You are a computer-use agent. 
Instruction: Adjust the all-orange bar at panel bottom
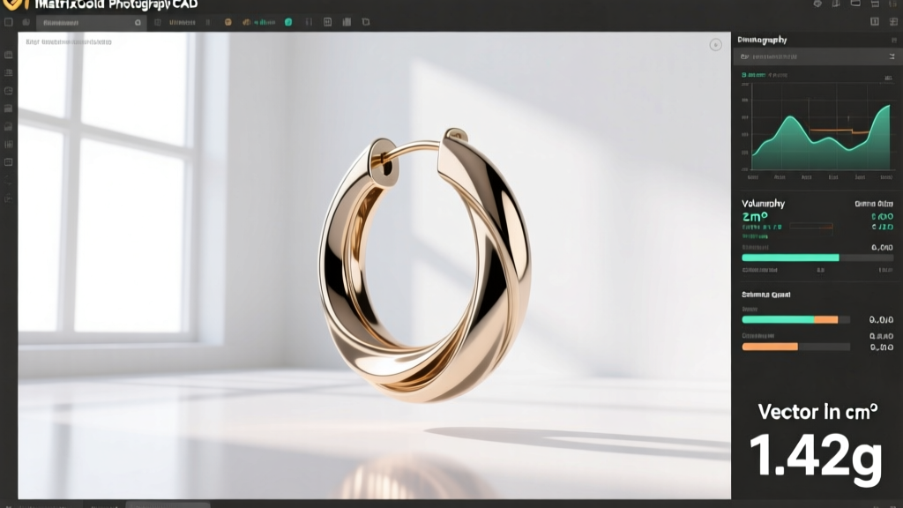796,347
